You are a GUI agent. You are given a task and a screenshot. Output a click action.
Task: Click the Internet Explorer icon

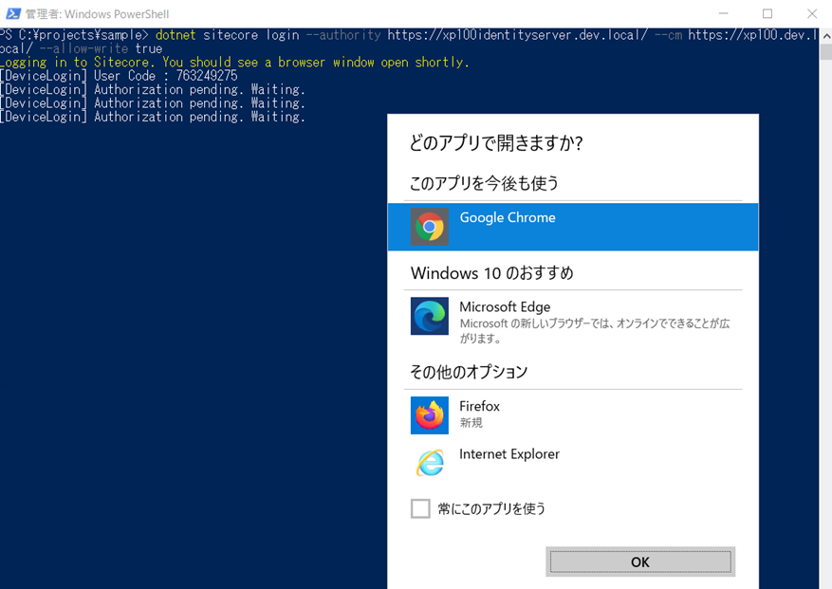[429, 463]
